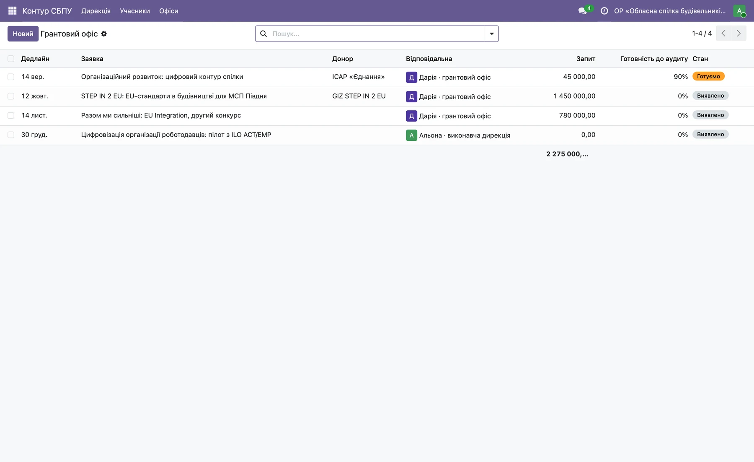The image size is (754, 462).
Task: Open the company switcher ОР «Обласна спілка будівельників»
Action: tap(670, 11)
